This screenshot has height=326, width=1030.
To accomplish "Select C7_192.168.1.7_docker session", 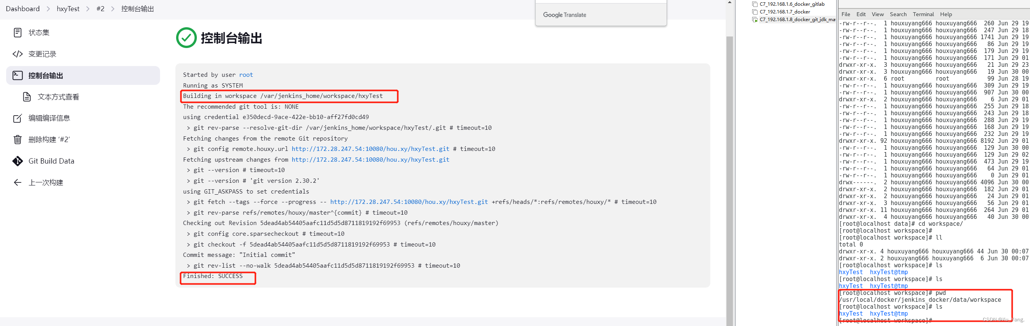I will tap(784, 12).
